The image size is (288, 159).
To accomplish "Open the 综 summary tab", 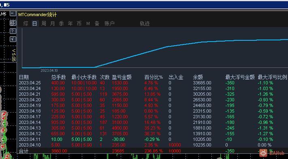I will 26,23.
